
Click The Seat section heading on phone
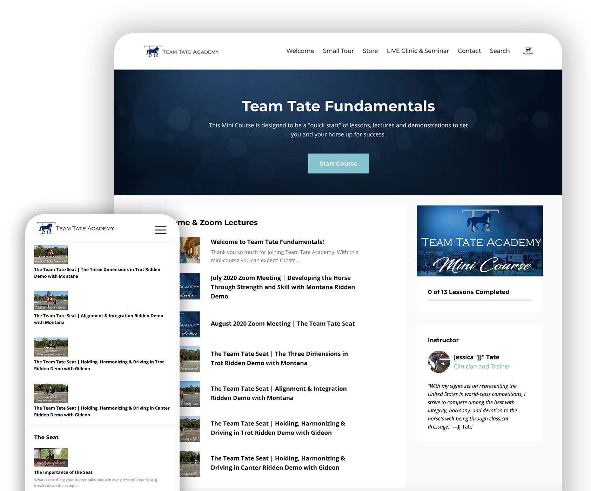coord(46,437)
